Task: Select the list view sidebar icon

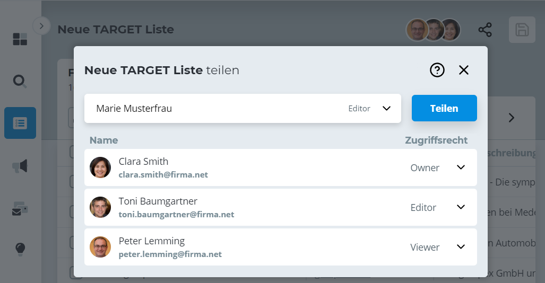Action: click(20, 123)
